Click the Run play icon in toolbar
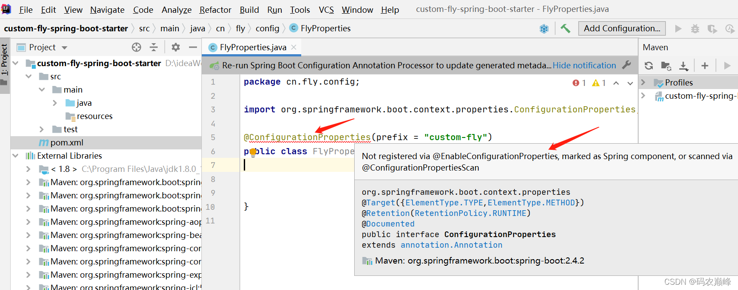Screen dimensions: 738x290 click(678, 29)
